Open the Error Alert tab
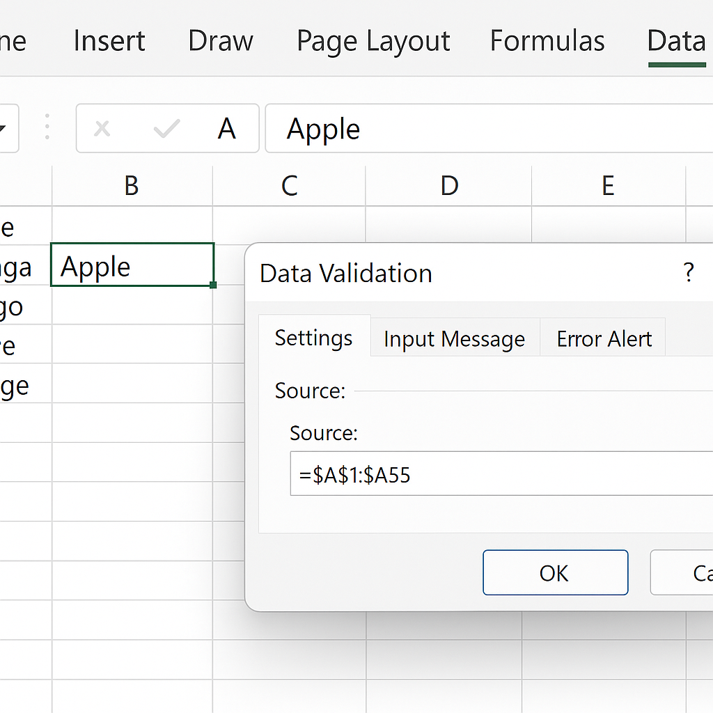The image size is (713, 713). [604, 339]
